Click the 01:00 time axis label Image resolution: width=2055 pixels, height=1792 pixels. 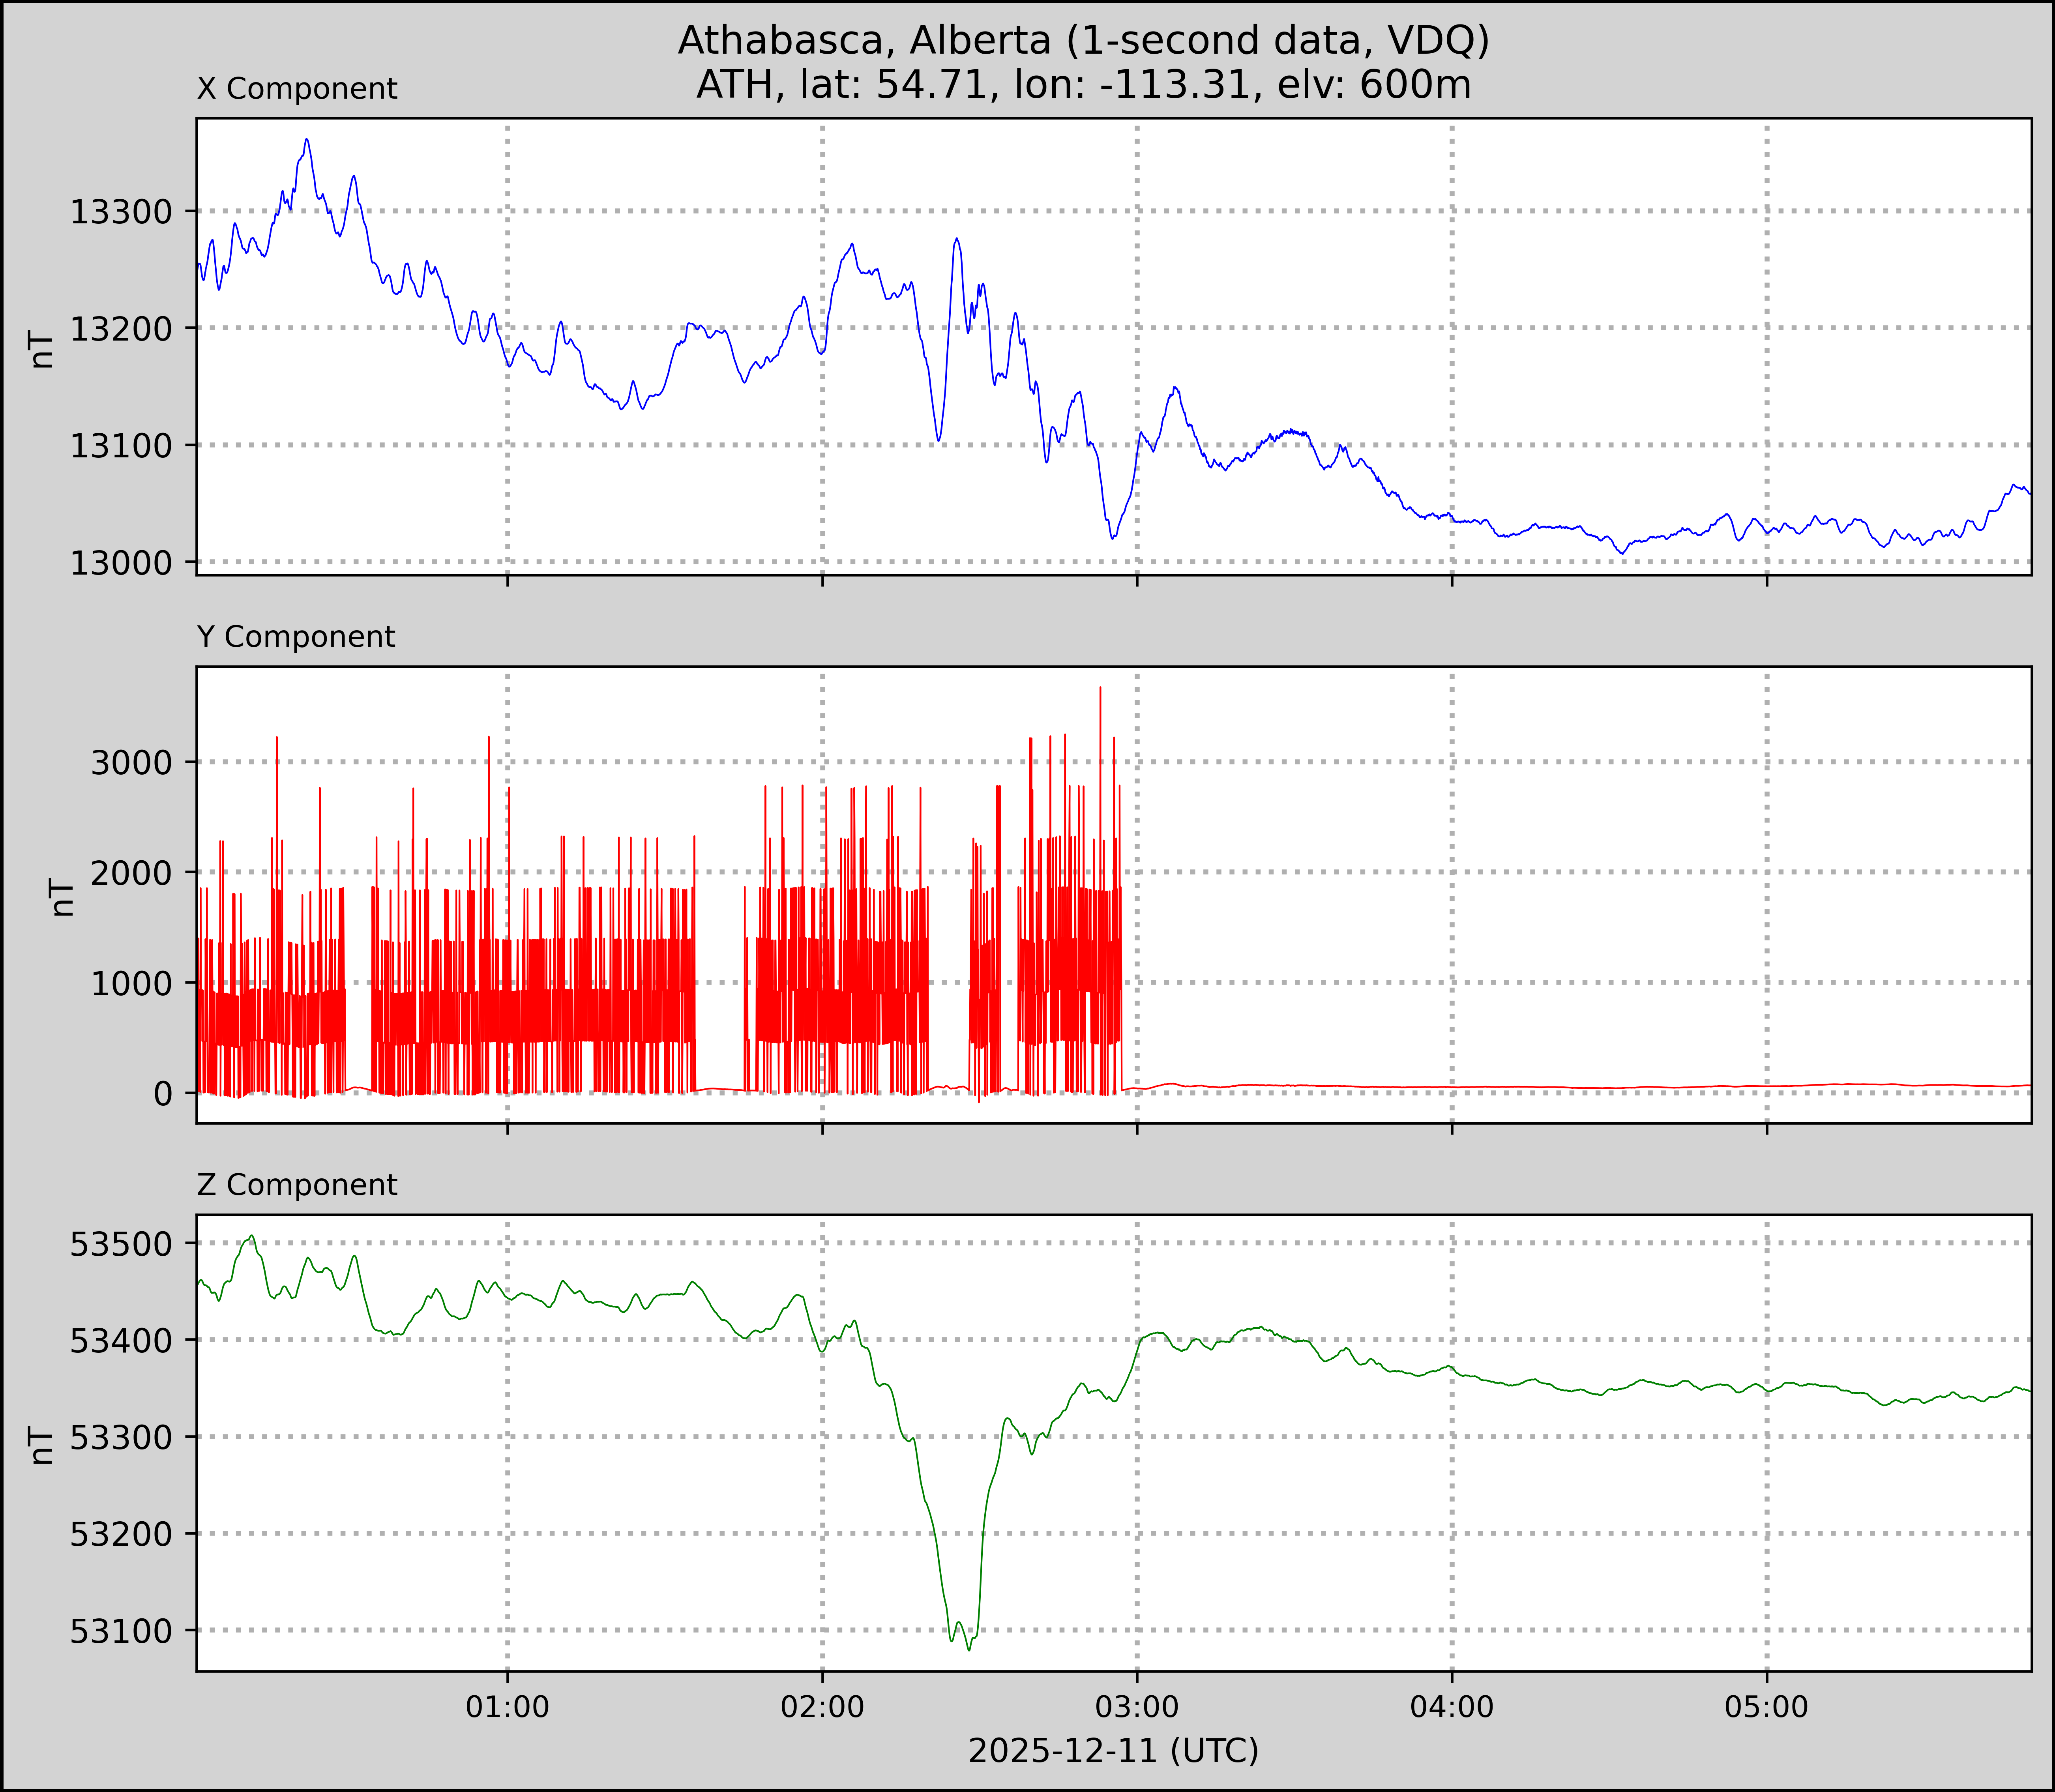pos(507,1706)
